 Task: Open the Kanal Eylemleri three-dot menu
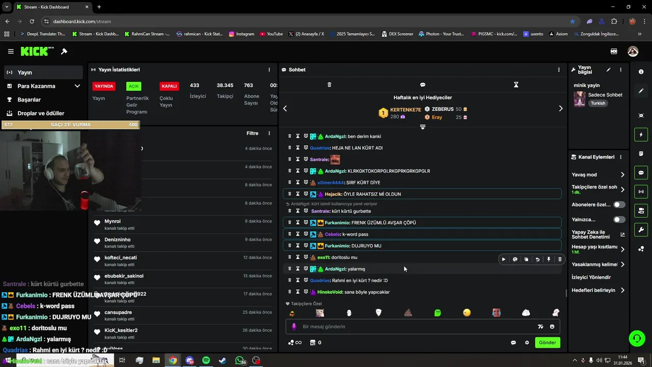(x=620, y=157)
